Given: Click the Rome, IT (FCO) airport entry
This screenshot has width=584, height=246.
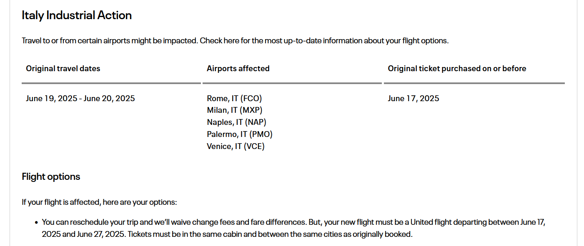Looking at the screenshot, I should (x=234, y=99).
